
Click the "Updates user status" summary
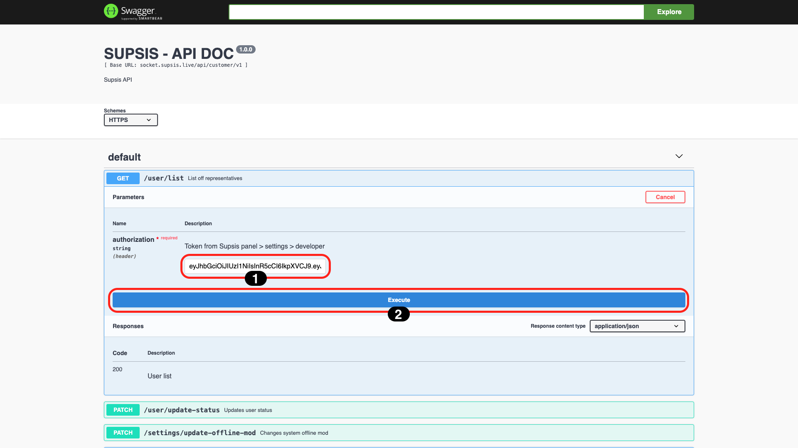pyautogui.click(x=248, y=410)
